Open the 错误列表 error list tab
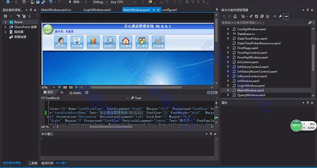317x168 pixels. pyautogui.click(x=47, y=163)
